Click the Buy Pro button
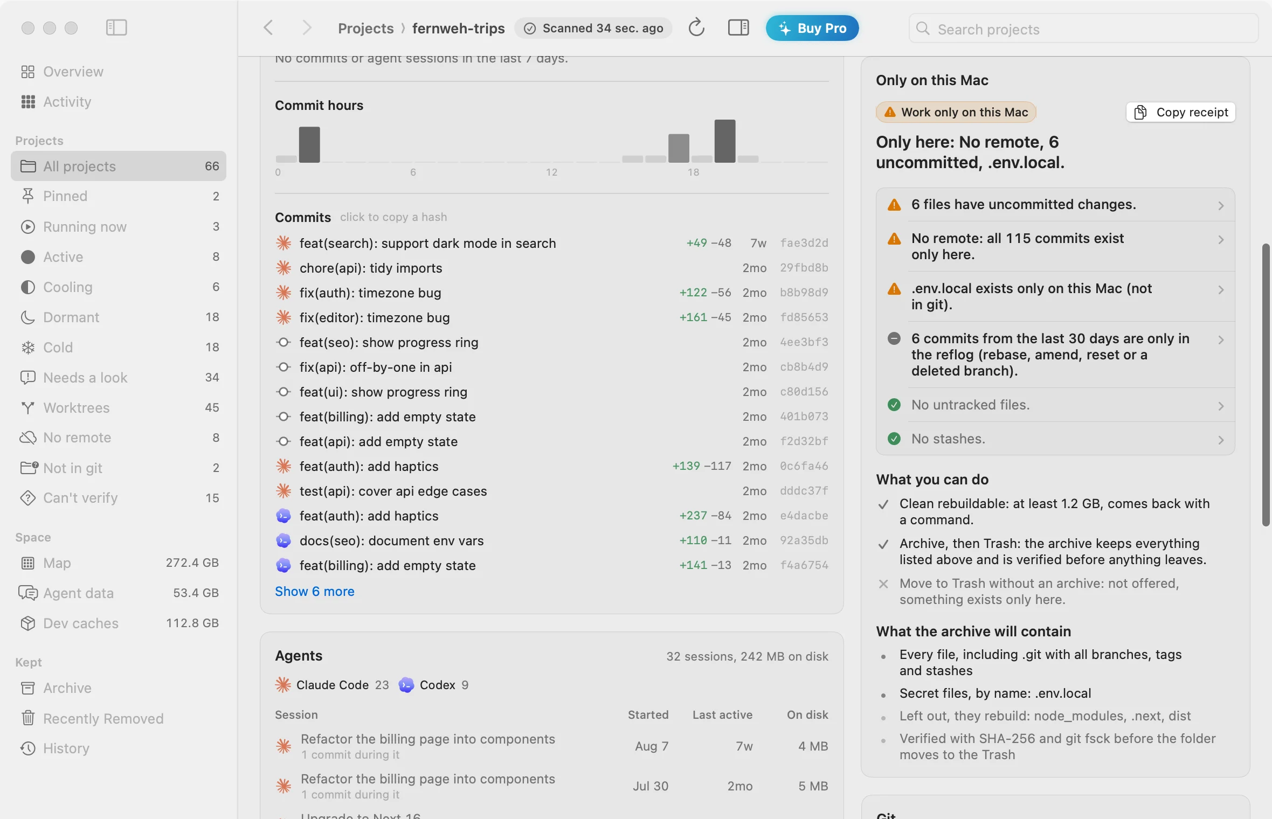Screen dimensions: 1272x819 pos(812,28)
